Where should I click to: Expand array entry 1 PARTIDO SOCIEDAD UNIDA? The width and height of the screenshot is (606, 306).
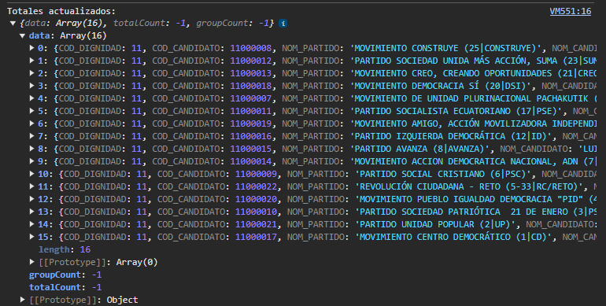click(x=32, y=61)
